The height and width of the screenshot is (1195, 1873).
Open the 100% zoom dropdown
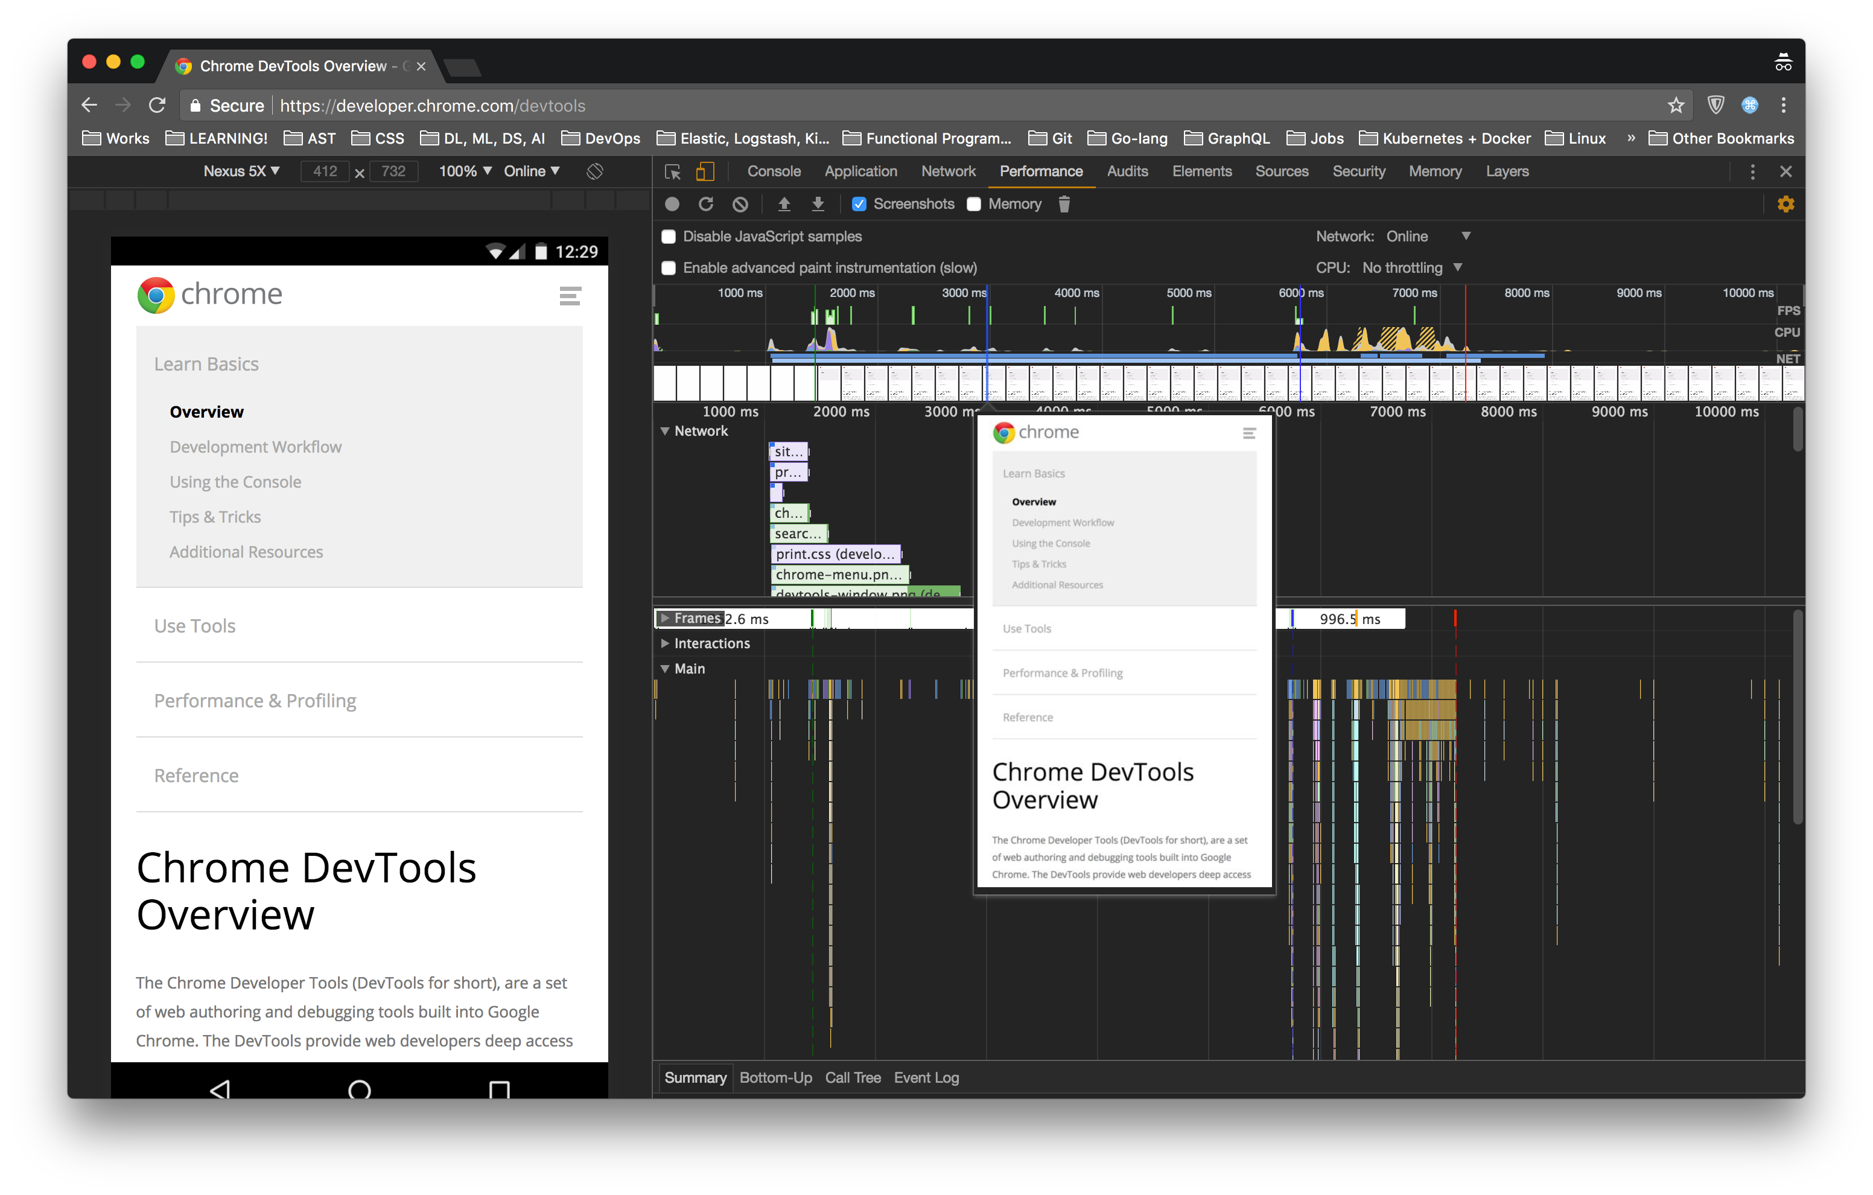point(465,171)
